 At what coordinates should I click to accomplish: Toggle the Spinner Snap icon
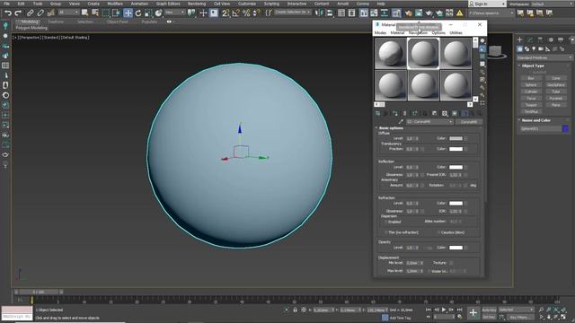(x=256, y=13)
